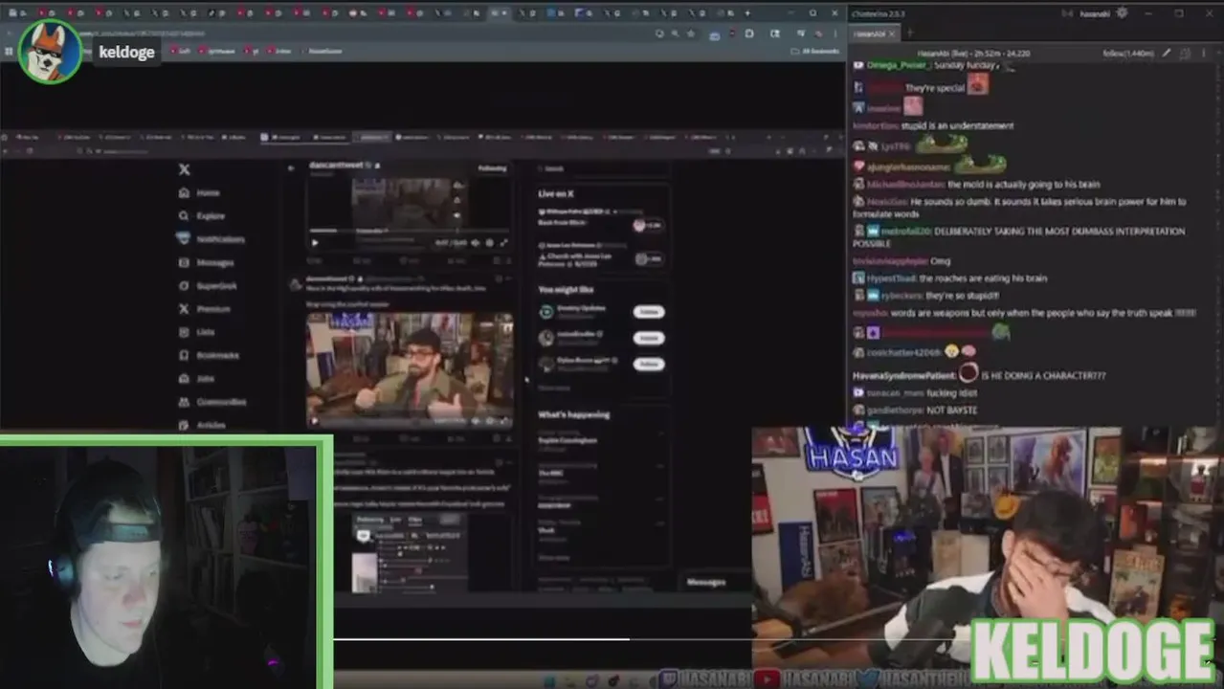Toggle the Chatterino notification bell
The width and height of the screenshot is (1224, 689).
[x=1186, y=54]
